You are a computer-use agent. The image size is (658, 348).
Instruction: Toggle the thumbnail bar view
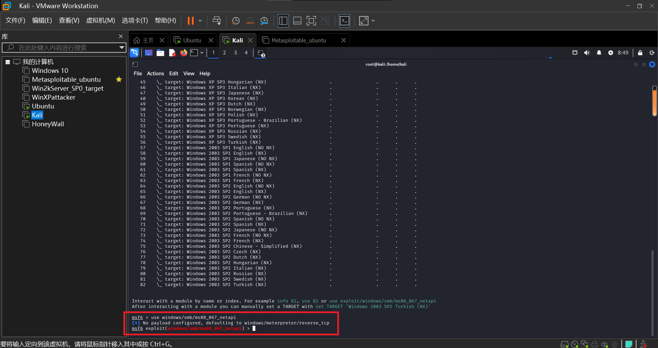(x=297, y=21)
